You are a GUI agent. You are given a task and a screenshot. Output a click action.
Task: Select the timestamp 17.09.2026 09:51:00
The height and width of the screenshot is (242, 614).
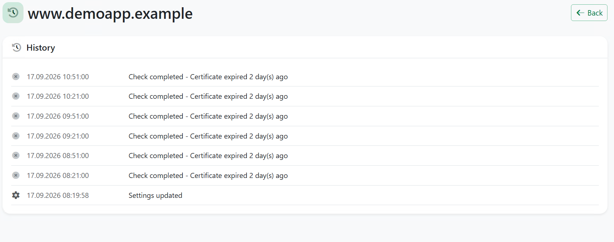pos(58,116)
